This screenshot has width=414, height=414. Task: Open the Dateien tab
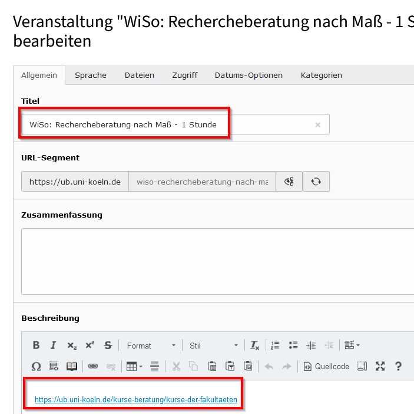pyautogui.click(x=140, y=75)
